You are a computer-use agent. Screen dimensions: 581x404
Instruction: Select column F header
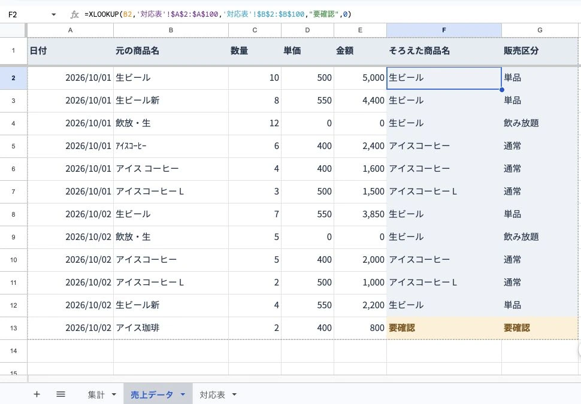[x=444, y=31]
